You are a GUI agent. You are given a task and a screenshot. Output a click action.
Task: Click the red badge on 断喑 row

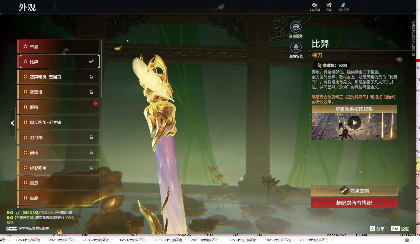[x=96, y=103]
